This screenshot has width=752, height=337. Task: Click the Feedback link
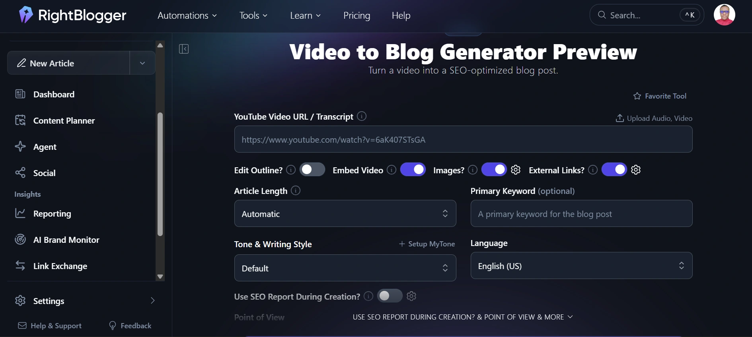(130, 326)
